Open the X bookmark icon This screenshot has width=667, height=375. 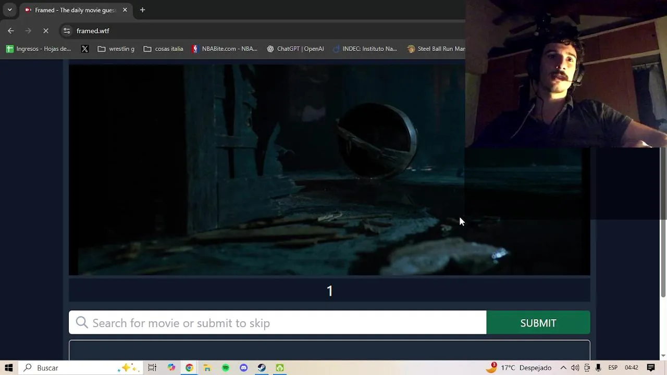(x=85, y=48)
